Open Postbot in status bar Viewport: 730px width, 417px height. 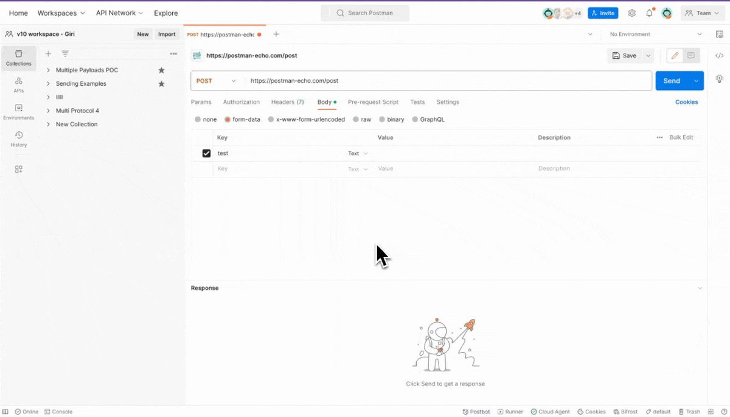(476, 412)
